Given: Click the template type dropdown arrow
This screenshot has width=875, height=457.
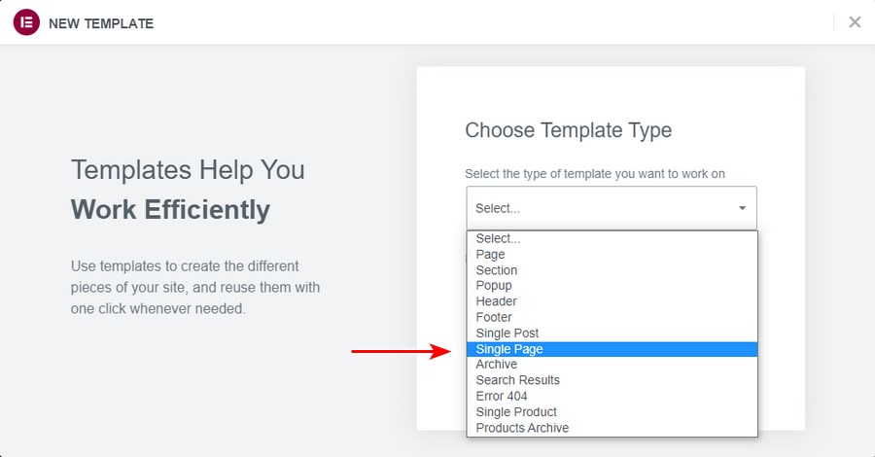Looking at the screenshot, I should [x=742, y=208].
